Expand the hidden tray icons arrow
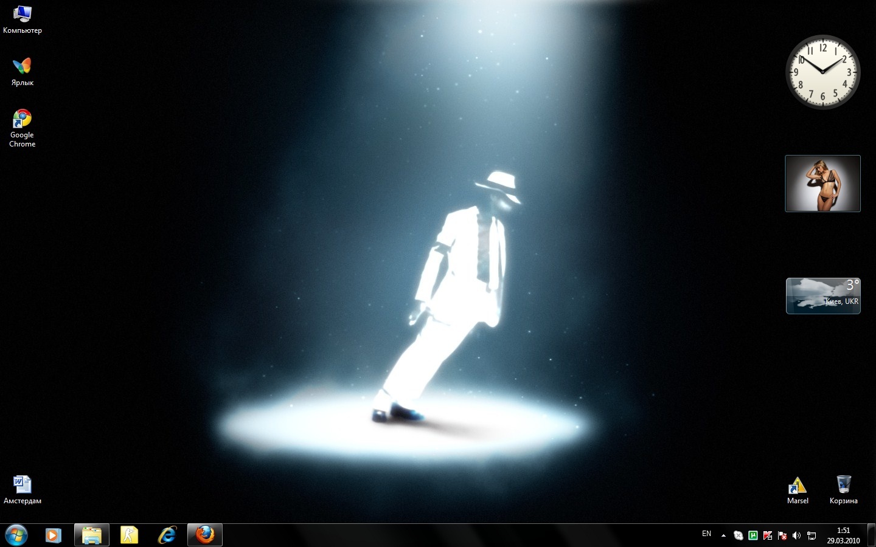876x547 pixels. point(723,535)
